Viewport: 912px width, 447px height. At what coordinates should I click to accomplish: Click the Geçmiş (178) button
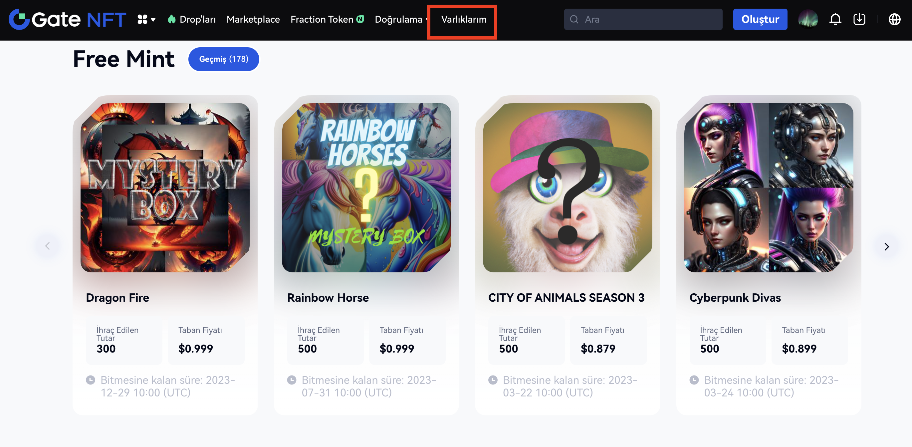223,59
